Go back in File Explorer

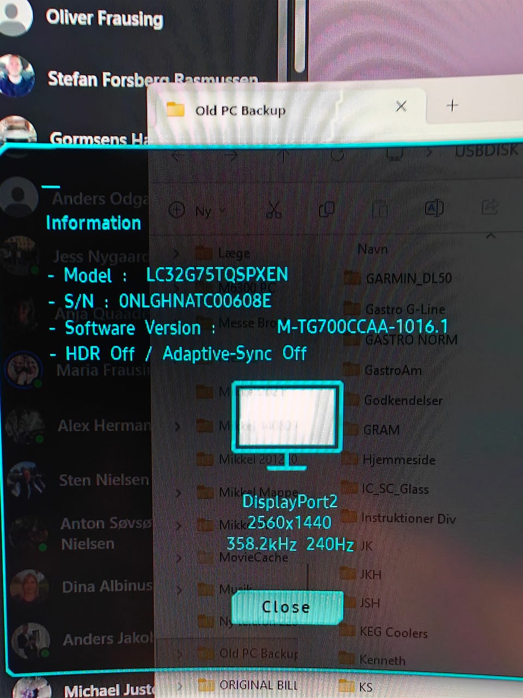179,157
